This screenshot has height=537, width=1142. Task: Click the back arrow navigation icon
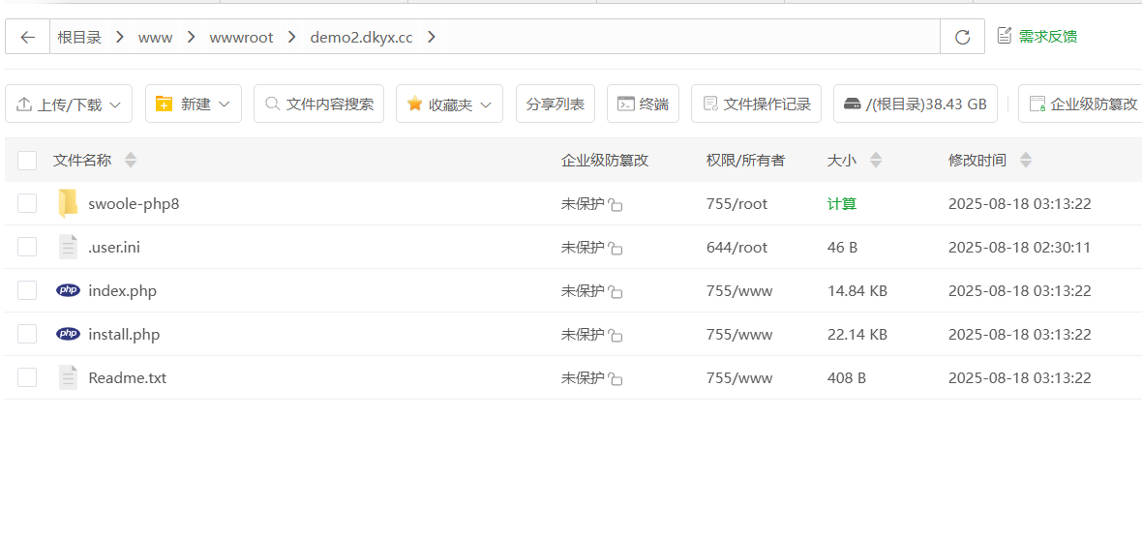click(27, 37)
